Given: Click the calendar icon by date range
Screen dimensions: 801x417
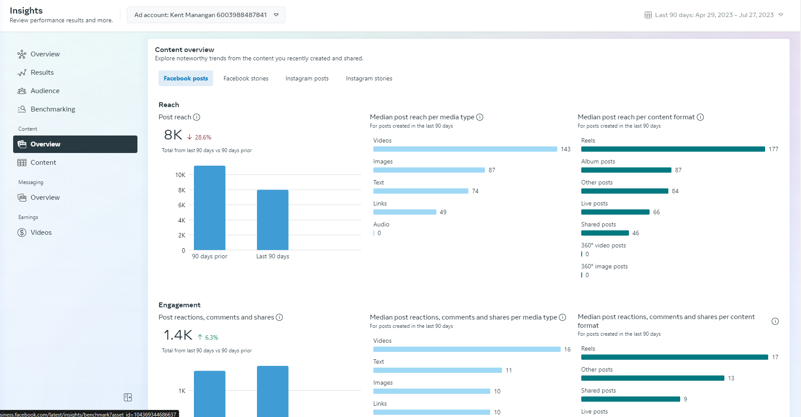Looking at the screenshot, I should pos(648,15).
